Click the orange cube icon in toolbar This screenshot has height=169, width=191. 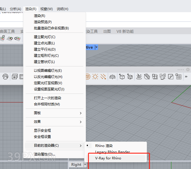(x=88, y=76)
